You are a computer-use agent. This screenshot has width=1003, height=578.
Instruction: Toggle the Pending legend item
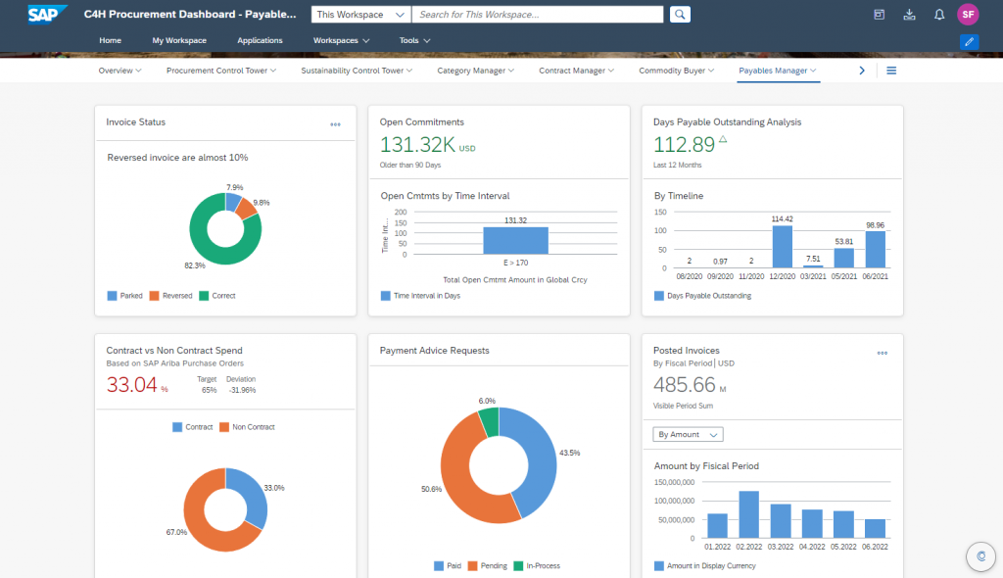(x=492, y=565)
